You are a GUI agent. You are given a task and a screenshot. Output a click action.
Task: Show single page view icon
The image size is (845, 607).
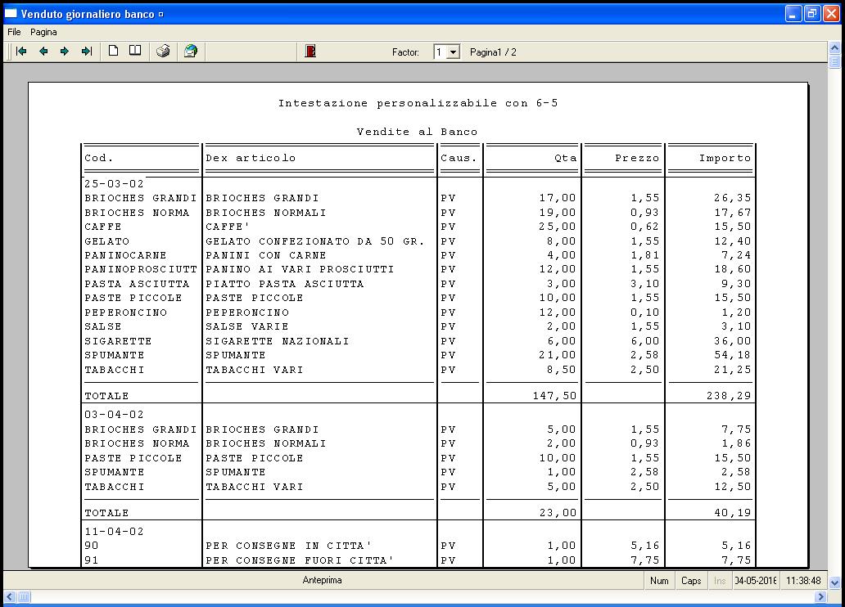(x=113, y=52)
